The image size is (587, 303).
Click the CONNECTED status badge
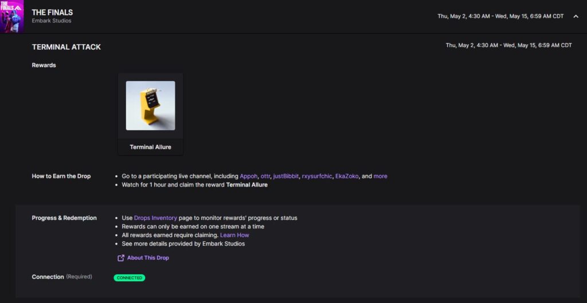tap(130, 278)
